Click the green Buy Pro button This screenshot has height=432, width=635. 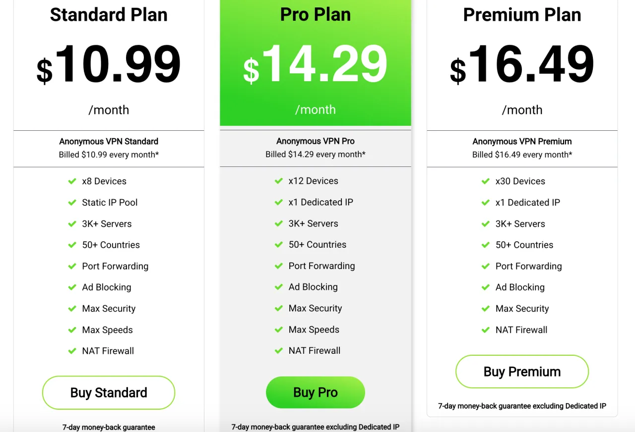(316, 392)
